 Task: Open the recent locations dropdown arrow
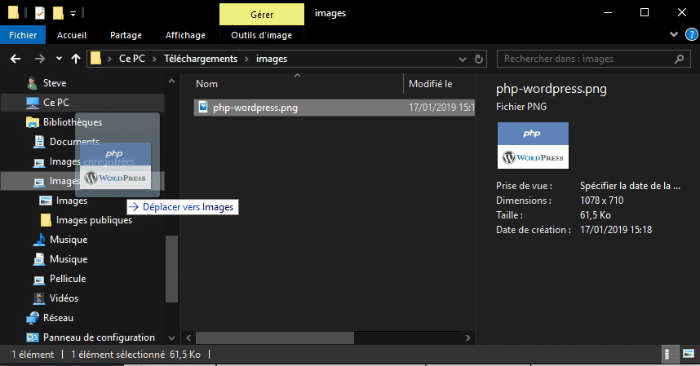[x=58, y=59]
